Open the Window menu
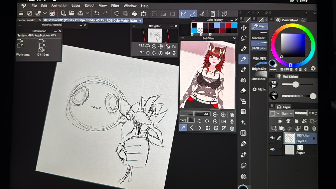This screenshot has height=189, width=336. click(130, 6)
